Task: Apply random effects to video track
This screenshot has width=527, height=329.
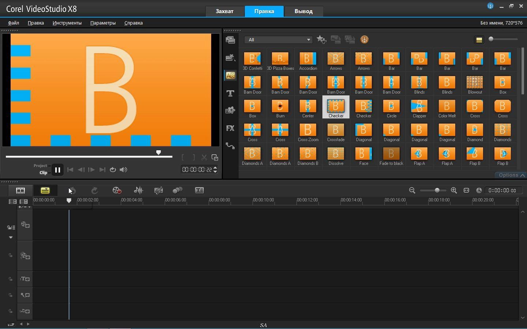Action: (x=350, y=39)
